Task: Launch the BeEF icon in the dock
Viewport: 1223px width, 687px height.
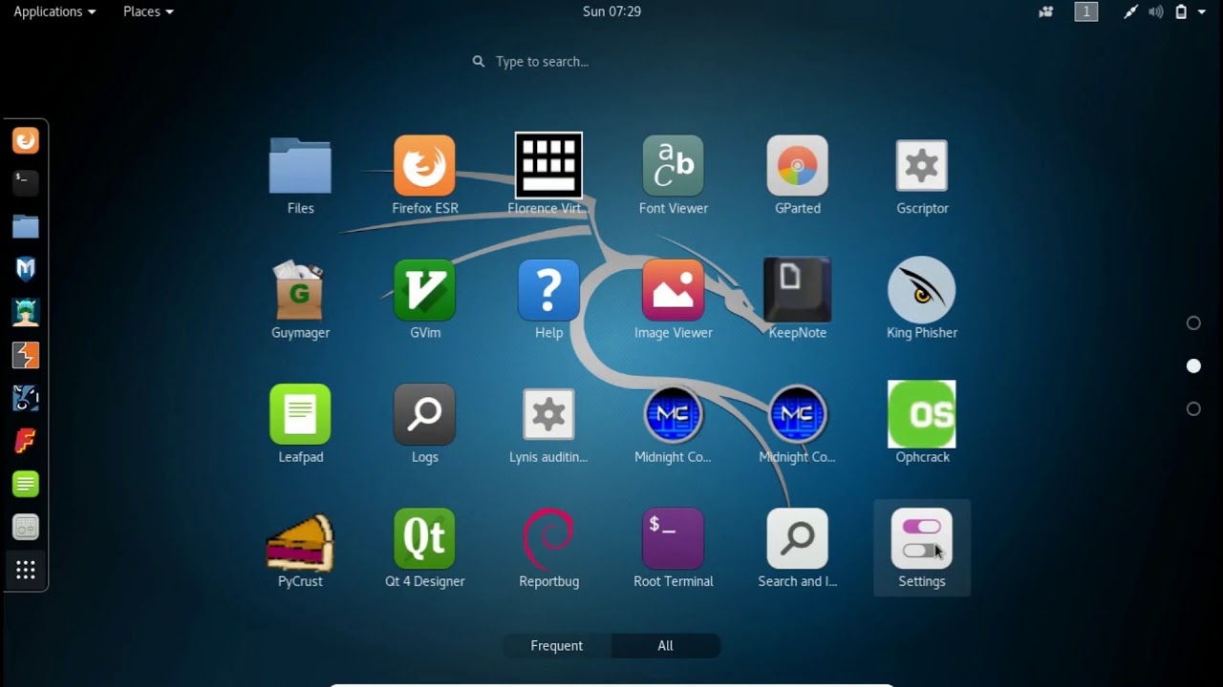Action: pos(26,398)
